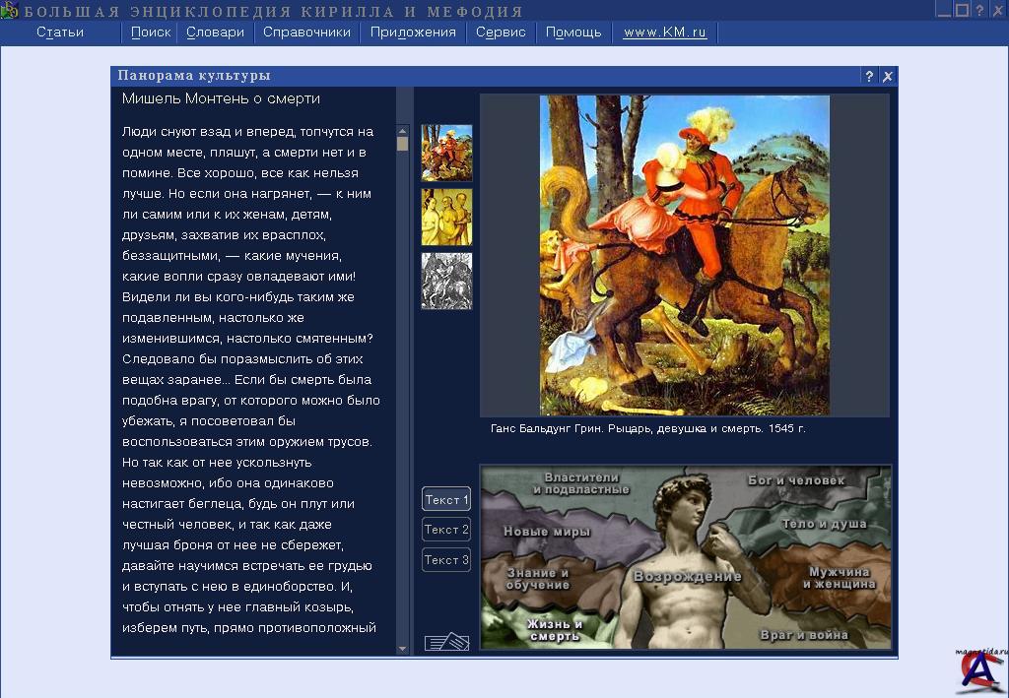The width and height of the screenshot is (1009, 698).
Task: Open the Словари menu
Action: pos(215,32)
